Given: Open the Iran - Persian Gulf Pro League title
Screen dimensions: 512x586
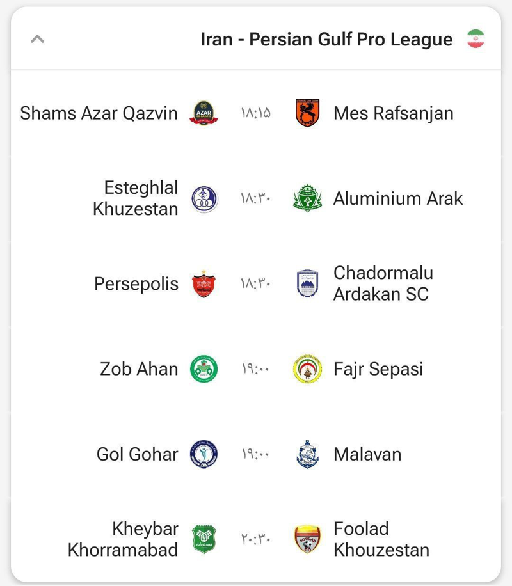Looking at the screenshot, I should (326, 40).
